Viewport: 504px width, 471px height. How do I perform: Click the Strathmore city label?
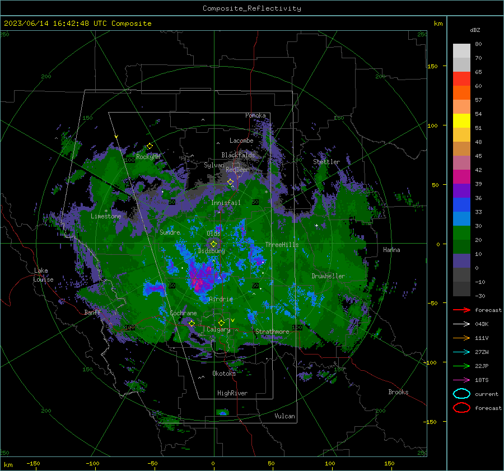click(272, 332)
